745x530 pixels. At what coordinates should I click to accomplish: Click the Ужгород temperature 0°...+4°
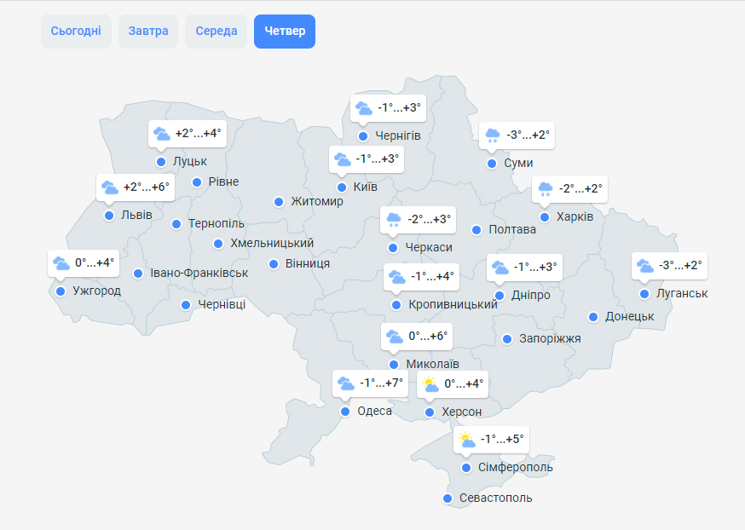95,262
